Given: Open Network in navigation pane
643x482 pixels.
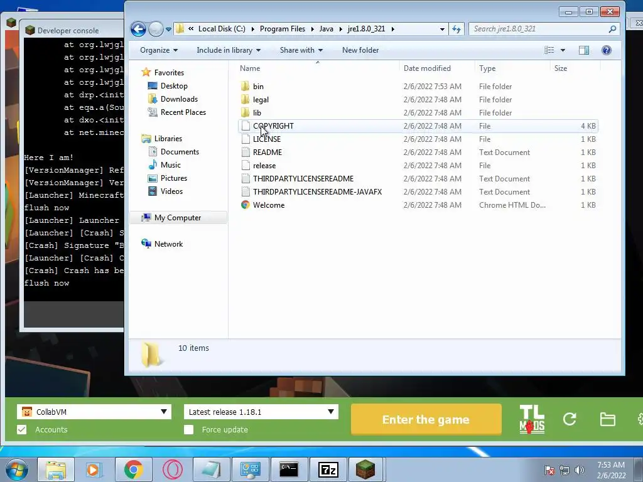Looking at the screenshot, I should click(x=162, y=244).
